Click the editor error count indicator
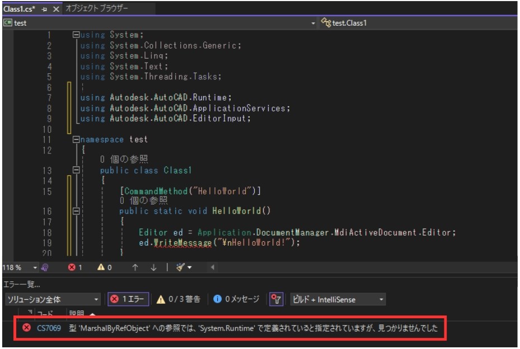This screenshot has width=520, height=349. click(75, 267)
